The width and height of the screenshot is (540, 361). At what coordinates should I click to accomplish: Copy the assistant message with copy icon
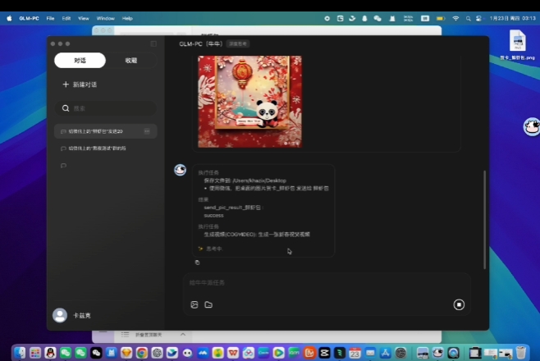coord(197,263)
